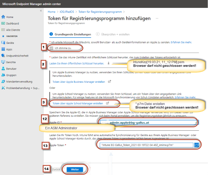This screenshot has height=175, width=208.
Task: Open the more options ellipsis near title
Action: (157, 18)
